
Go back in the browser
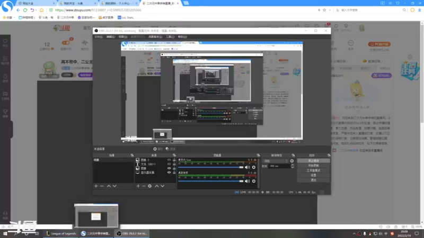coord(18,10)
